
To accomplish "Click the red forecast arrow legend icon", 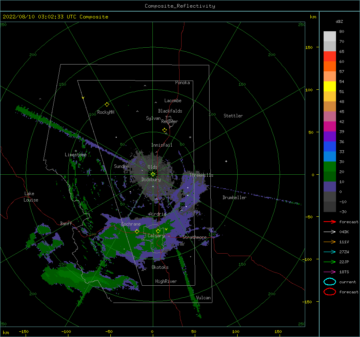I will (x=330, y=222).
